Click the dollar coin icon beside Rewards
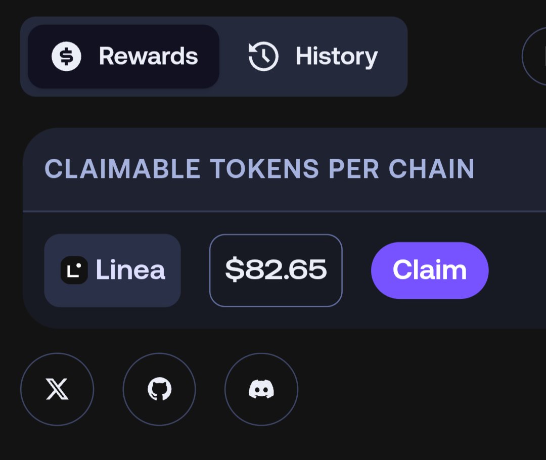546x460 pixels. [66, 56]
